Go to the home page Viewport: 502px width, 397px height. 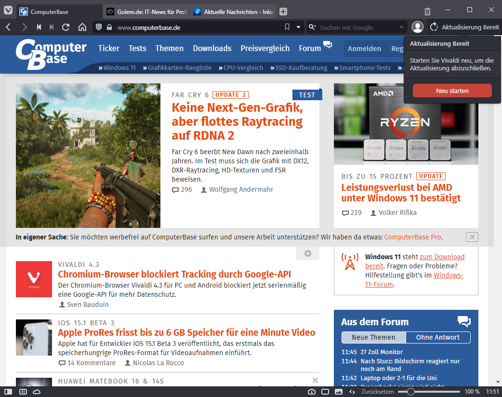point(82,27)
